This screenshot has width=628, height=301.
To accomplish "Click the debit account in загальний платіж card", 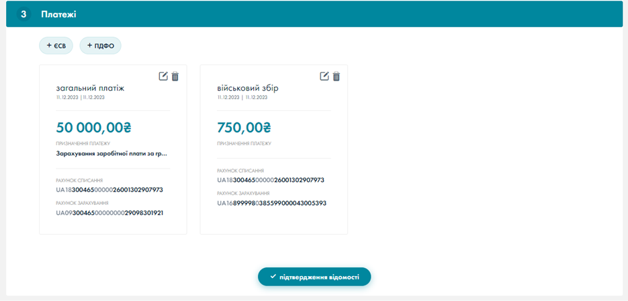I will pos(109,190).
